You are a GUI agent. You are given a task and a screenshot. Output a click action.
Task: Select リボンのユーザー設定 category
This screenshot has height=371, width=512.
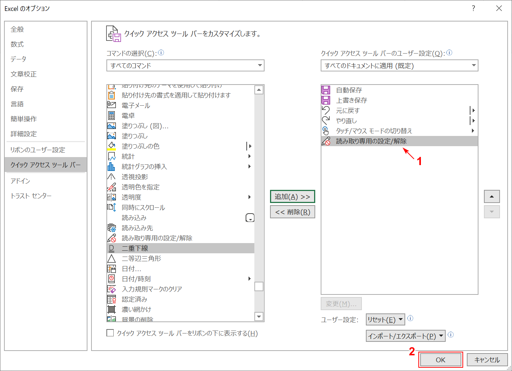(x=35, y=149)
